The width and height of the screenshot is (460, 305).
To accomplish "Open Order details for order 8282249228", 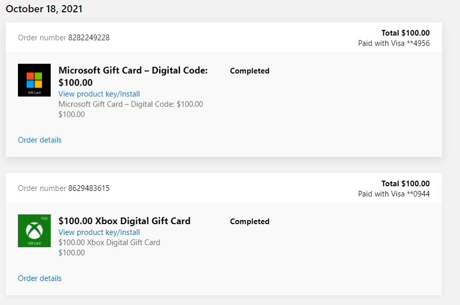I will pos(39,140).
